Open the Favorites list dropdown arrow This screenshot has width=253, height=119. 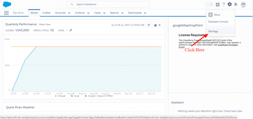[x=211, y=5]
